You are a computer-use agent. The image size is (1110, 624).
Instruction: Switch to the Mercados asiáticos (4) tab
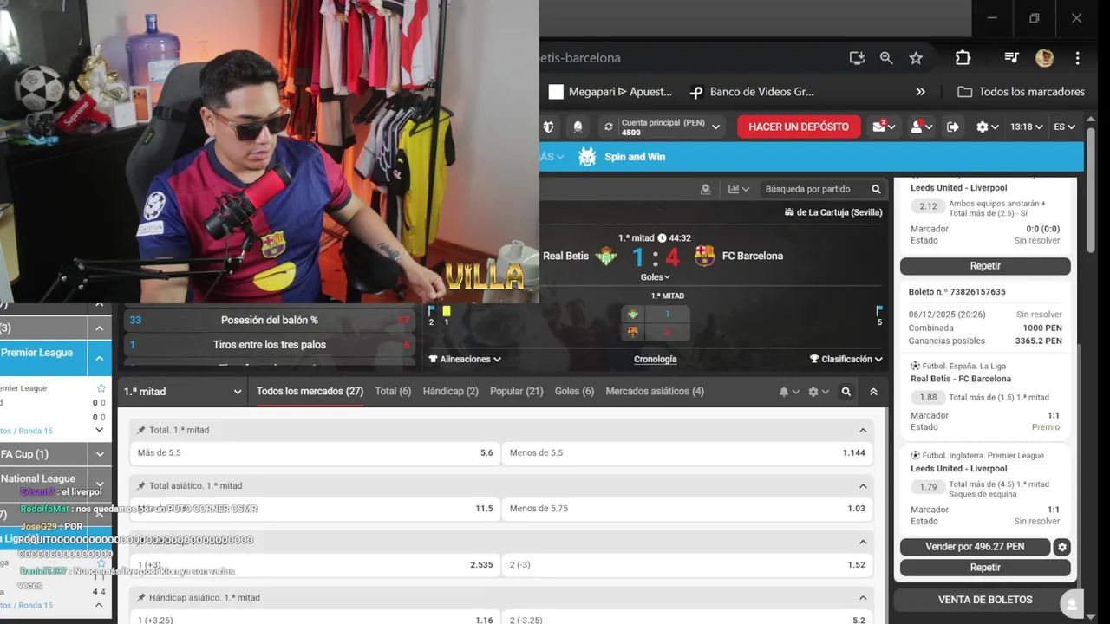click(x=655, y=392)
